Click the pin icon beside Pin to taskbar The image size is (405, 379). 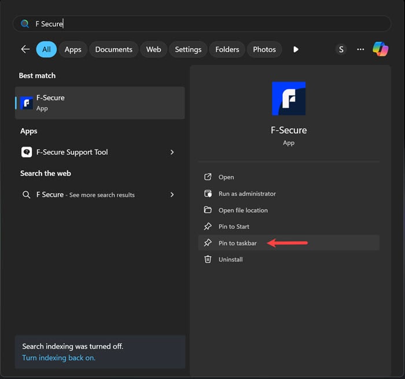tap(208, 243)
